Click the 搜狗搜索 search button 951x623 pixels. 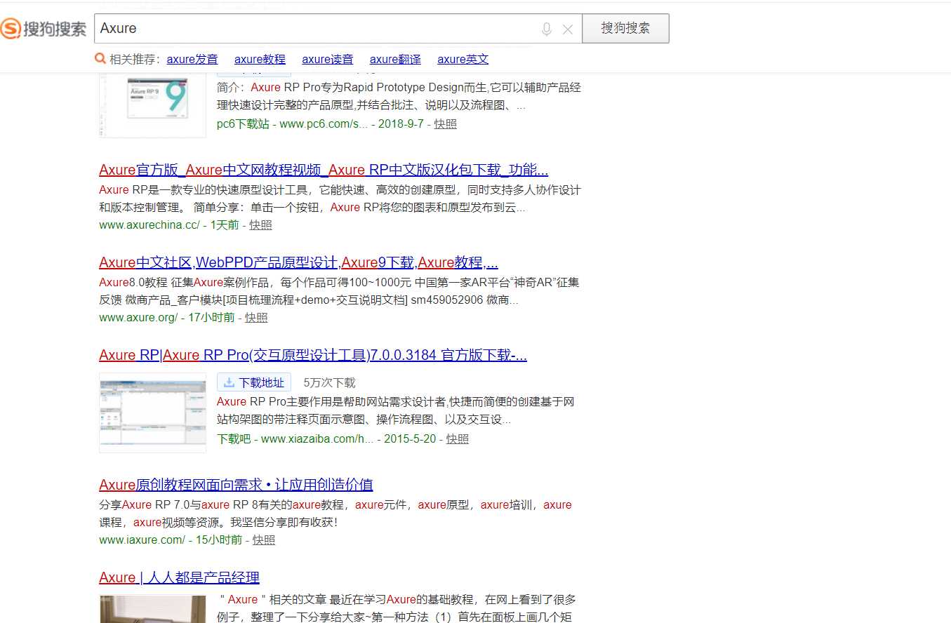[625, 28]
